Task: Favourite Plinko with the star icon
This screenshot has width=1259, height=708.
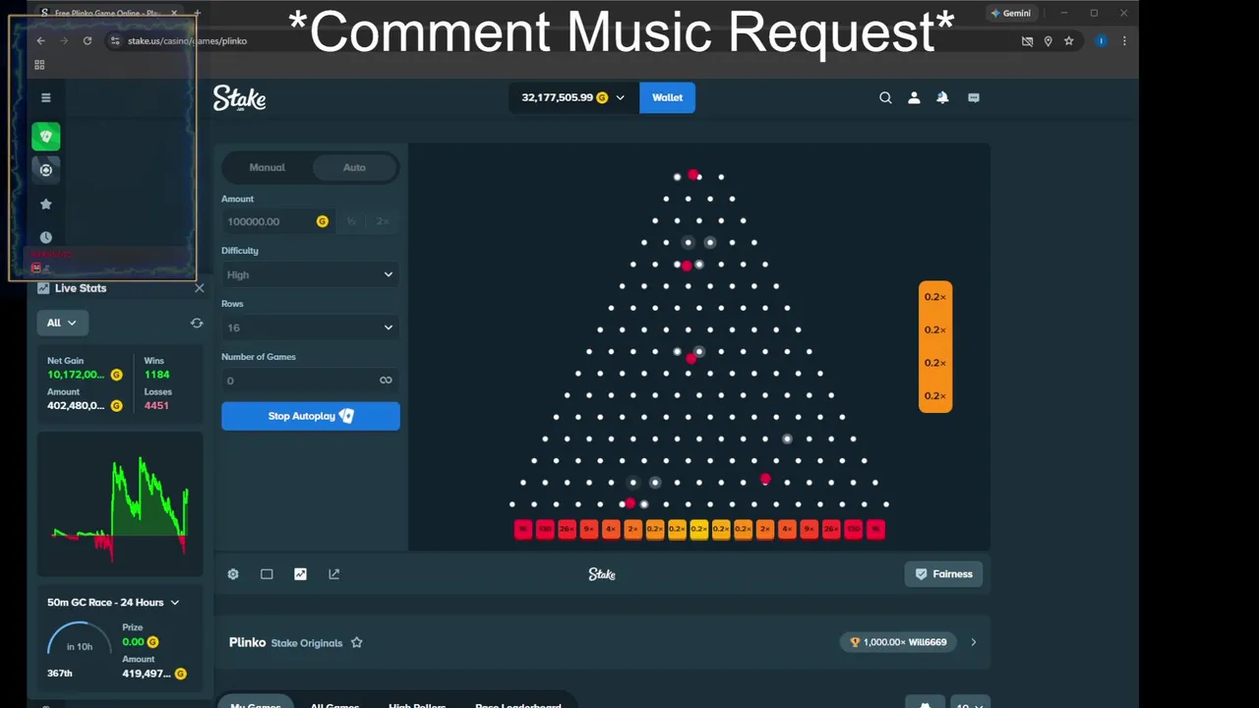Action: point(357,643)
